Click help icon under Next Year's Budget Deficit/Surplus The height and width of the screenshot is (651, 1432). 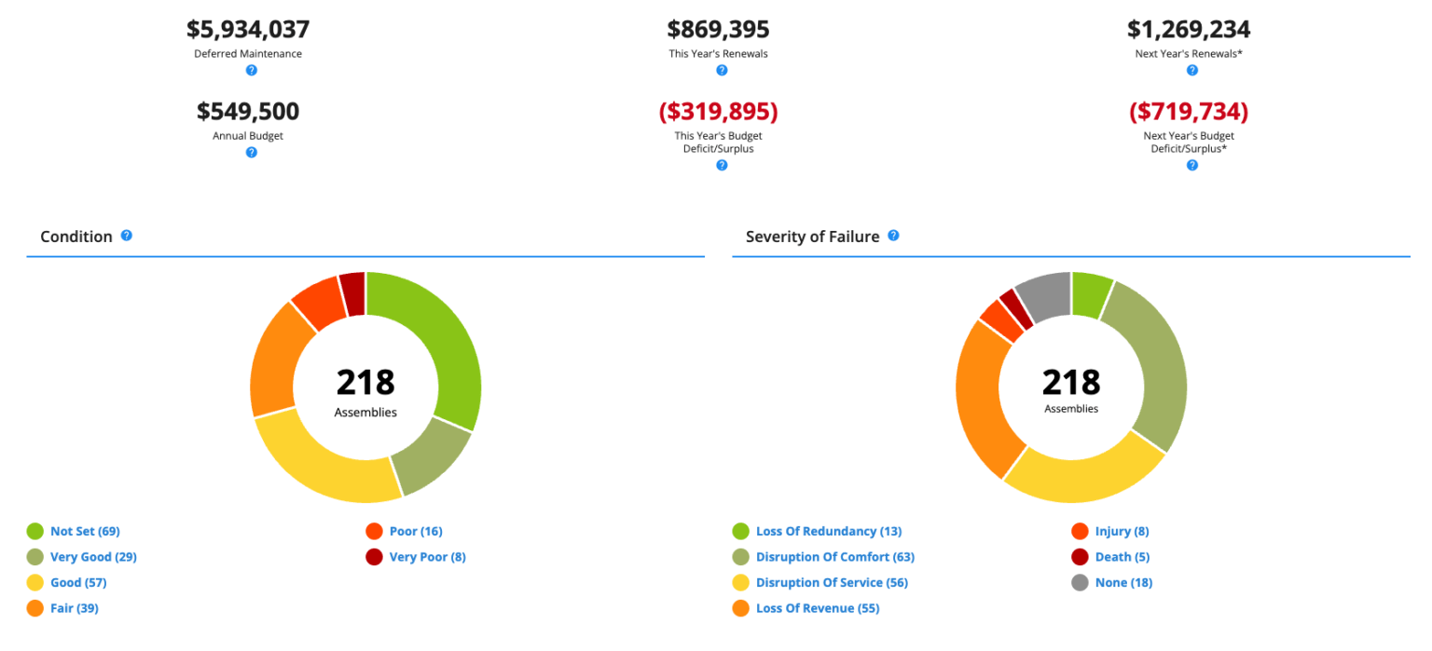(1191, 166)
